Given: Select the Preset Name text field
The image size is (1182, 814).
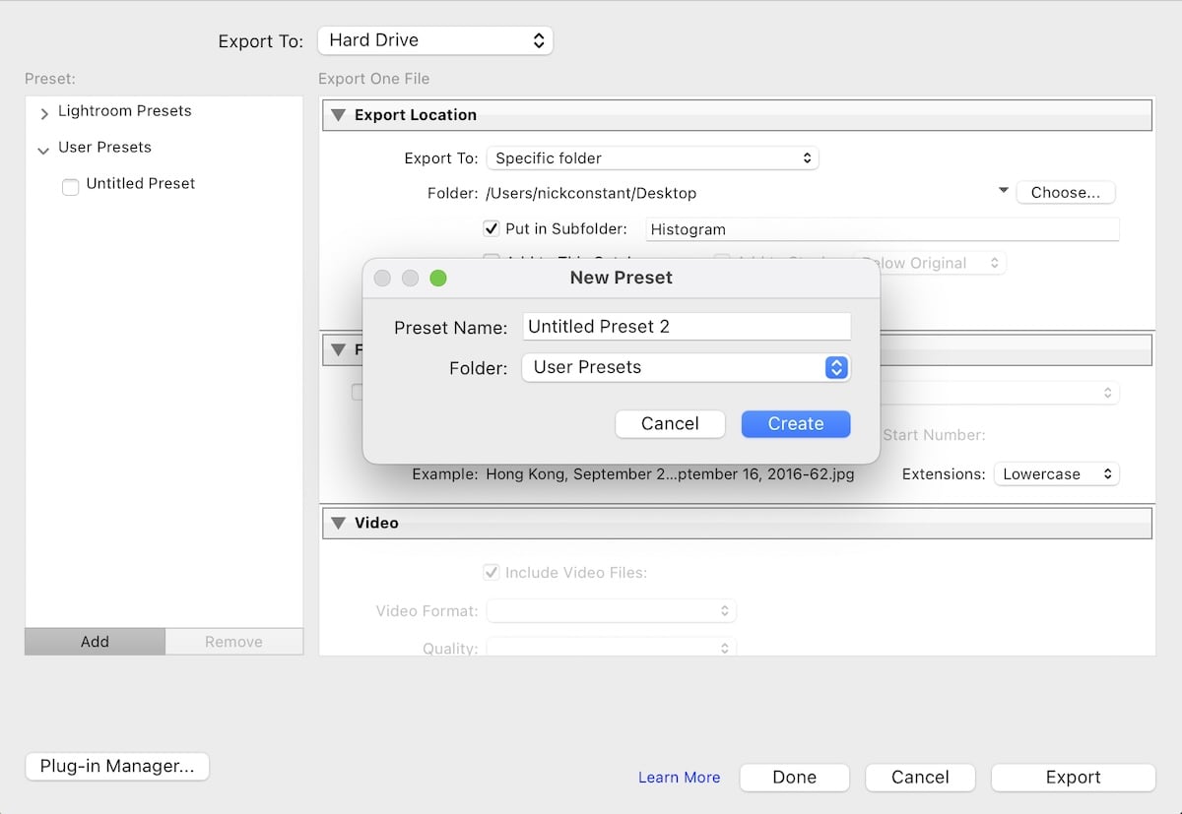Looking at the screenshot, I should click(686, 326).
